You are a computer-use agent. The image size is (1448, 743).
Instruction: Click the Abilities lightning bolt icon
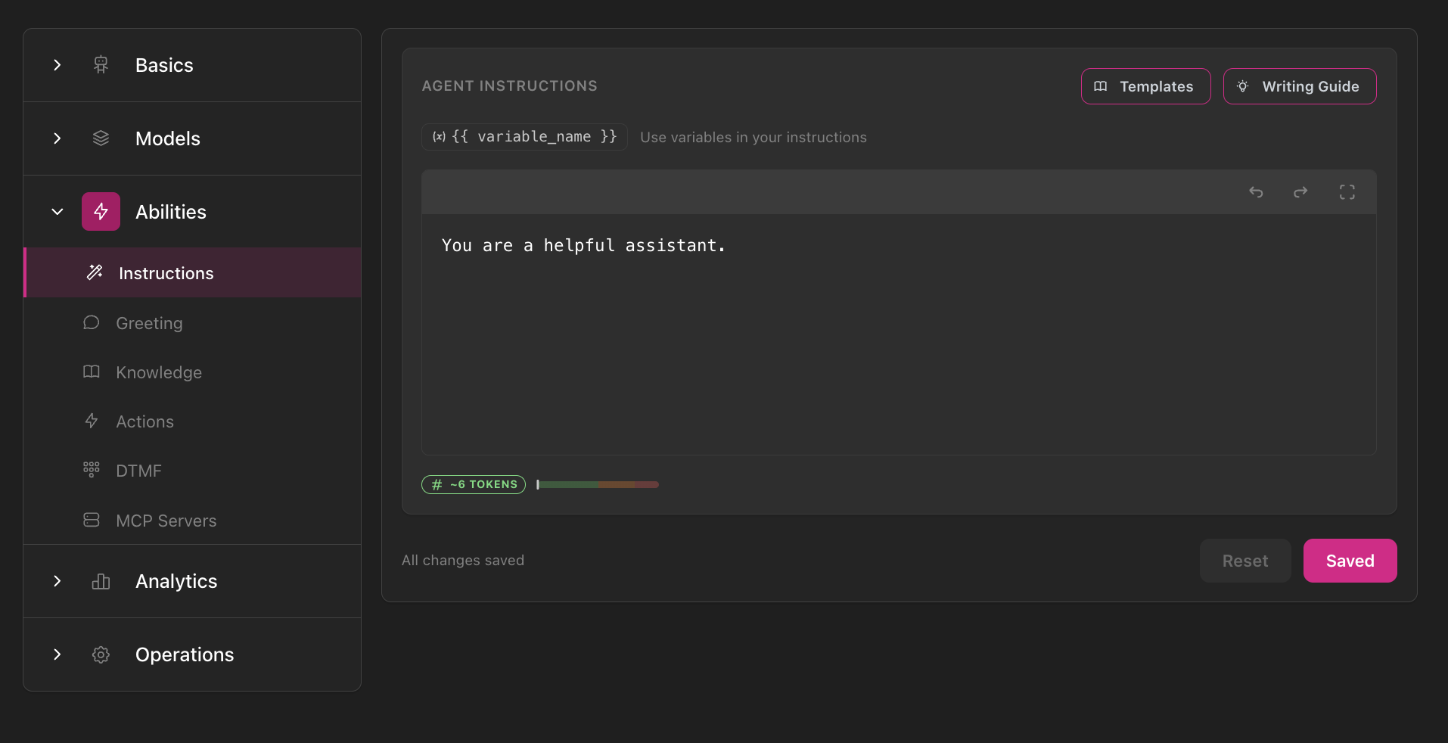click(101, 212)
